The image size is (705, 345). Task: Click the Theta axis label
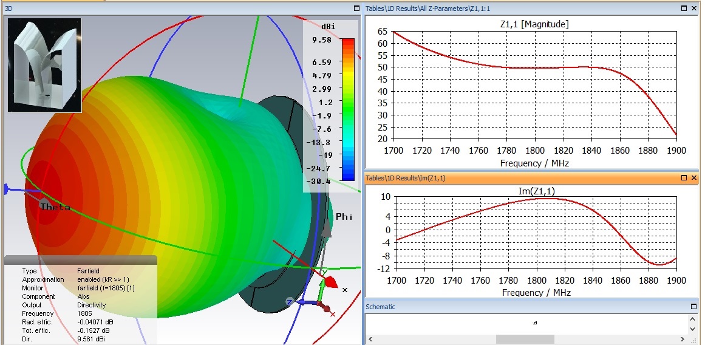[x=55, y=207]
